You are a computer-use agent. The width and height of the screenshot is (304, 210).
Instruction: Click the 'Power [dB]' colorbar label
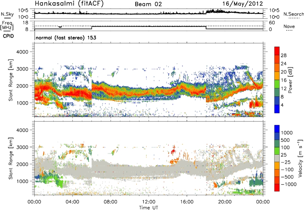(290, 80)
